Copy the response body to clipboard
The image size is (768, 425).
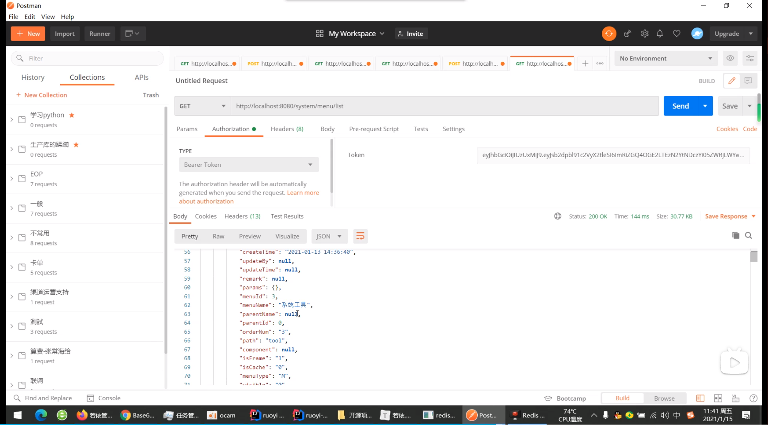pos(736,235)
